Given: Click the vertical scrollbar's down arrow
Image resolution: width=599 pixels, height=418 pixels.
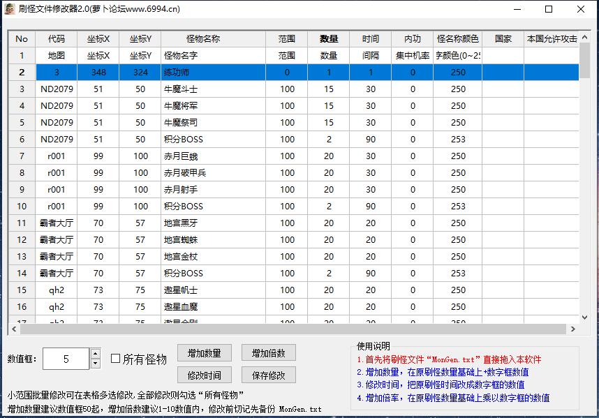Looking at the screenshot, I should (584, 318).
